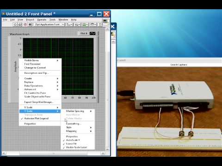
Task: Select Export Simplified Image... entry
Action: pos(39,102)
